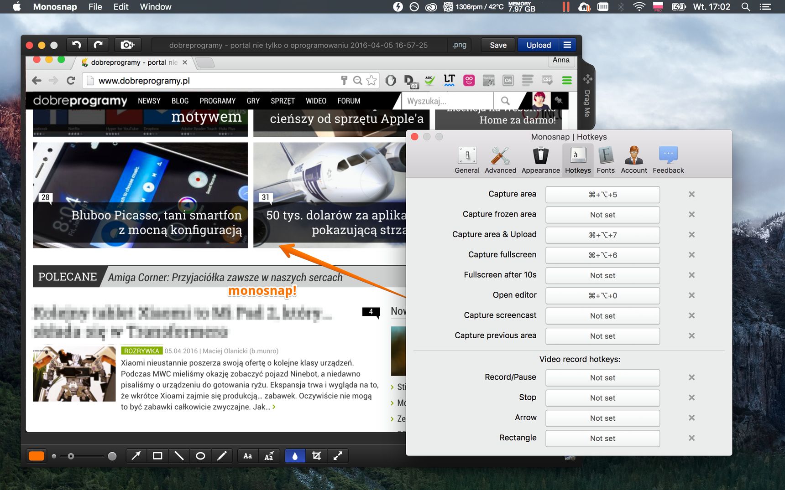Clear the Capture area & Upload hotkey
The height and width of the screenshot is (490, 785).
pos(692,235)
